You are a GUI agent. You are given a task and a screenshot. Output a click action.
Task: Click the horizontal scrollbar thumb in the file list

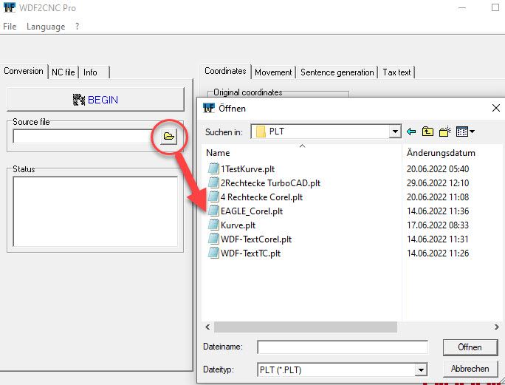(306, 327)
